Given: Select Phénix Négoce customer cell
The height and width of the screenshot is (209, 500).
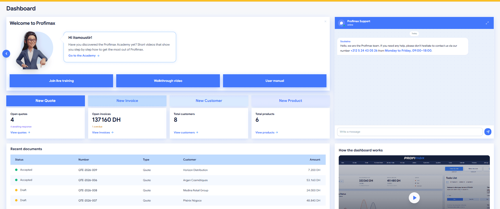Looking at the screenshot, I should click(x=192, y=200).
